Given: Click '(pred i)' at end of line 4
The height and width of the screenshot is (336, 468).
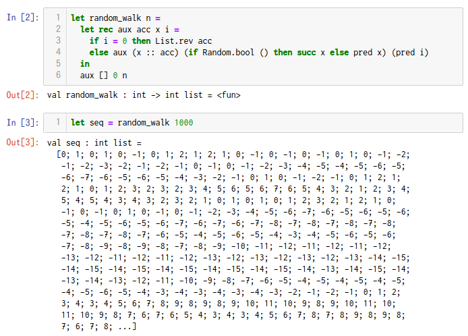Looking at the screenshot, I should [410, 53].
